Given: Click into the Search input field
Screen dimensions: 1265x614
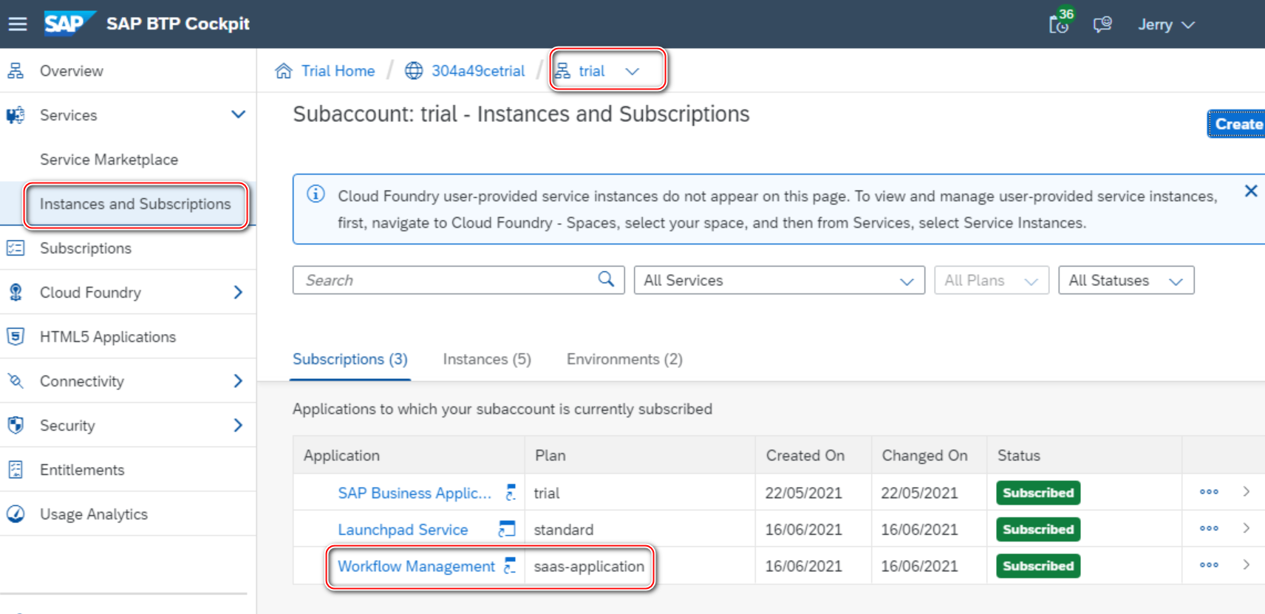Looking at the screenshot, I should (x=443, y=280).
